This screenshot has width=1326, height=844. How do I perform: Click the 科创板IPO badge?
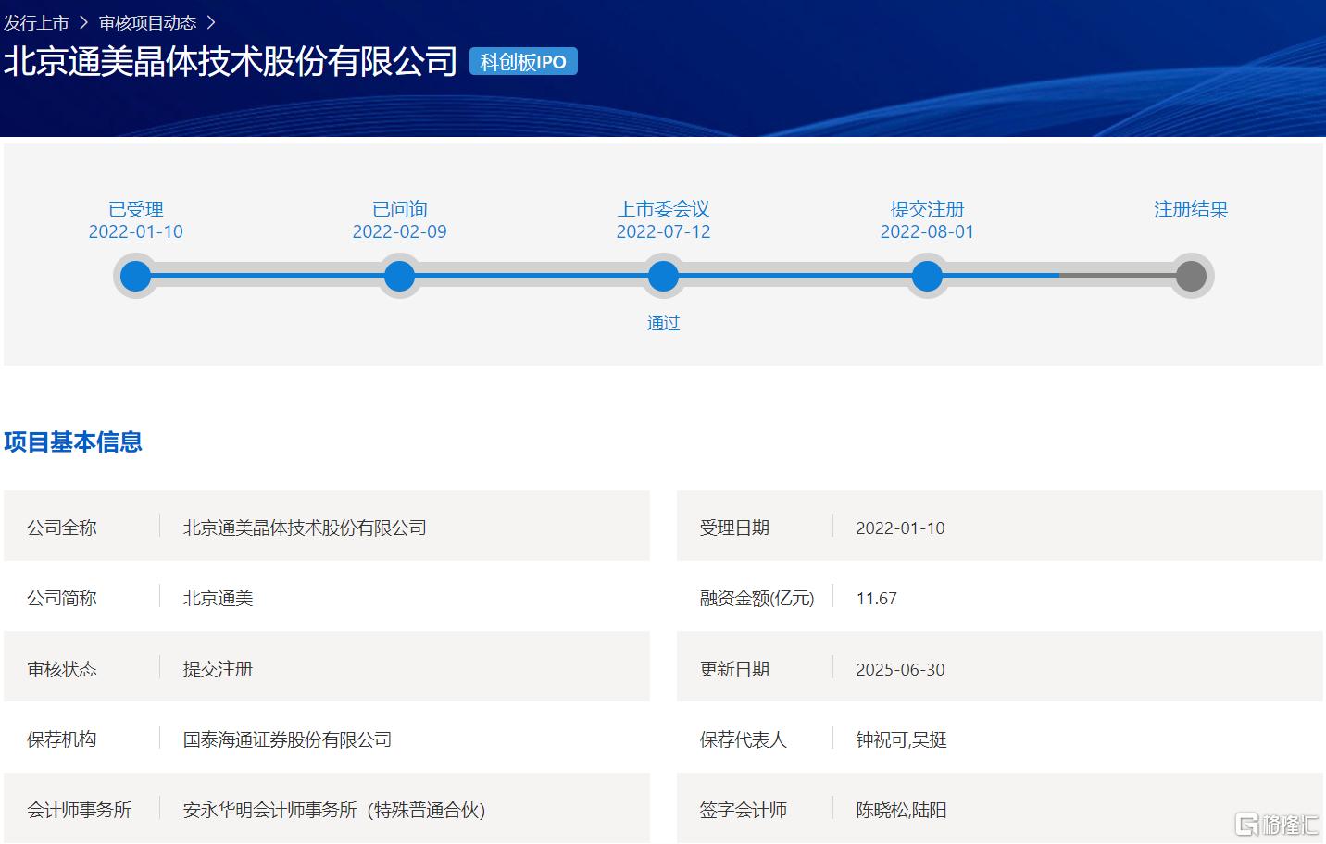tap(523, 62)
